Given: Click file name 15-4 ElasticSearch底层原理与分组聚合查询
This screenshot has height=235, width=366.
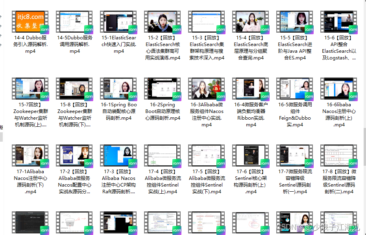Looking at the screenshot, I should click(251, 48).
